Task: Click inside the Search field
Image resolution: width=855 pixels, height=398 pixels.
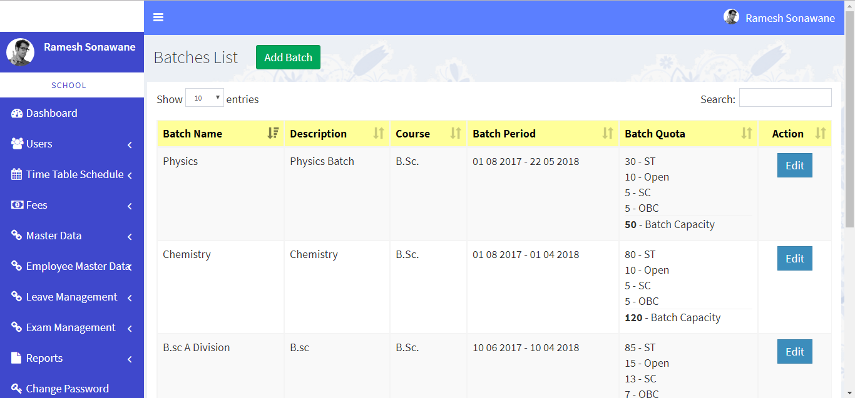Action: coord(786,97)
